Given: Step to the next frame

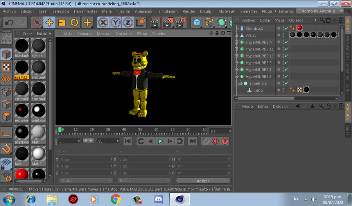Looking at the screenshot, I should pyautogui.click(x=170, y=141).
